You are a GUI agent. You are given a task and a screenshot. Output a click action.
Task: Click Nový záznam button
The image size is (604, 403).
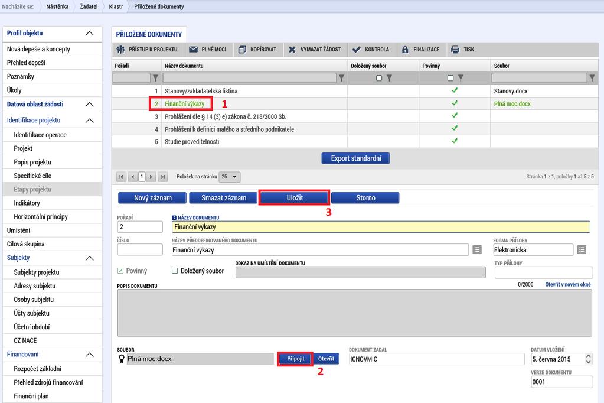(152, 198)
